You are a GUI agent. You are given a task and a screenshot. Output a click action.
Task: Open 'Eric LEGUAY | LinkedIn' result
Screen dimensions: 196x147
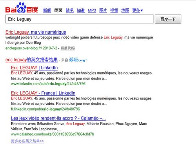point(34,68)
